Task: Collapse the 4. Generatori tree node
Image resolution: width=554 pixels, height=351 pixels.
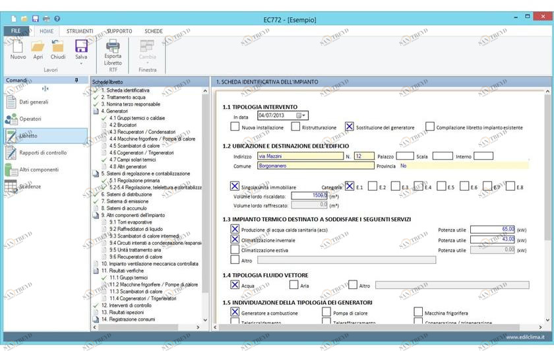Action: tap(96, 112)
